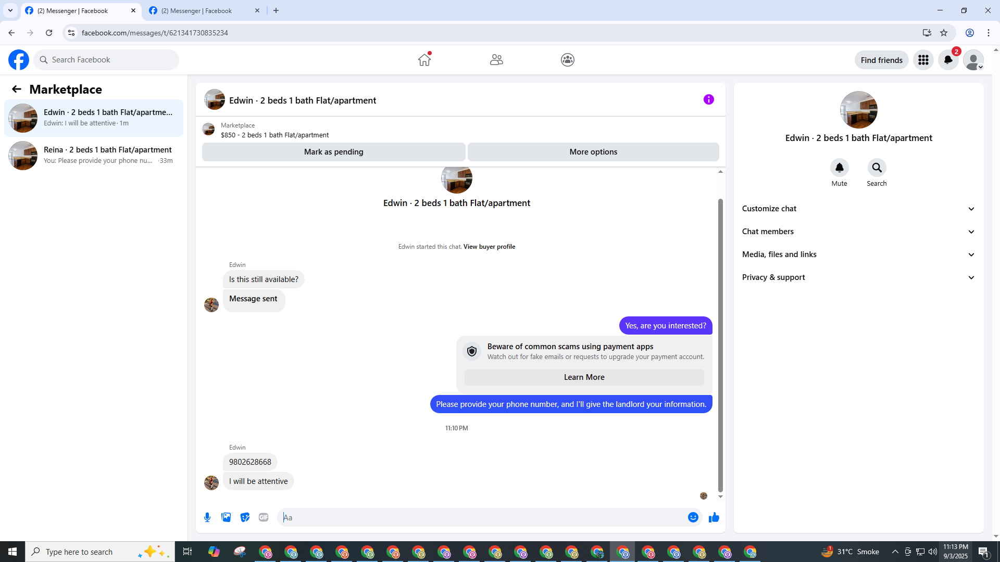Open View buyer profile link
Image resolution: width=1000 pixels, height=562 pixels.
click(x=489, y=247)
